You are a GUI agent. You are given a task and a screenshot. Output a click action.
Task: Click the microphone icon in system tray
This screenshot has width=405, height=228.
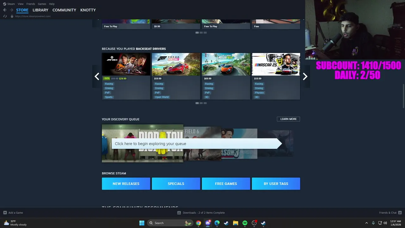pyautogui.click(x=373, y=223)
